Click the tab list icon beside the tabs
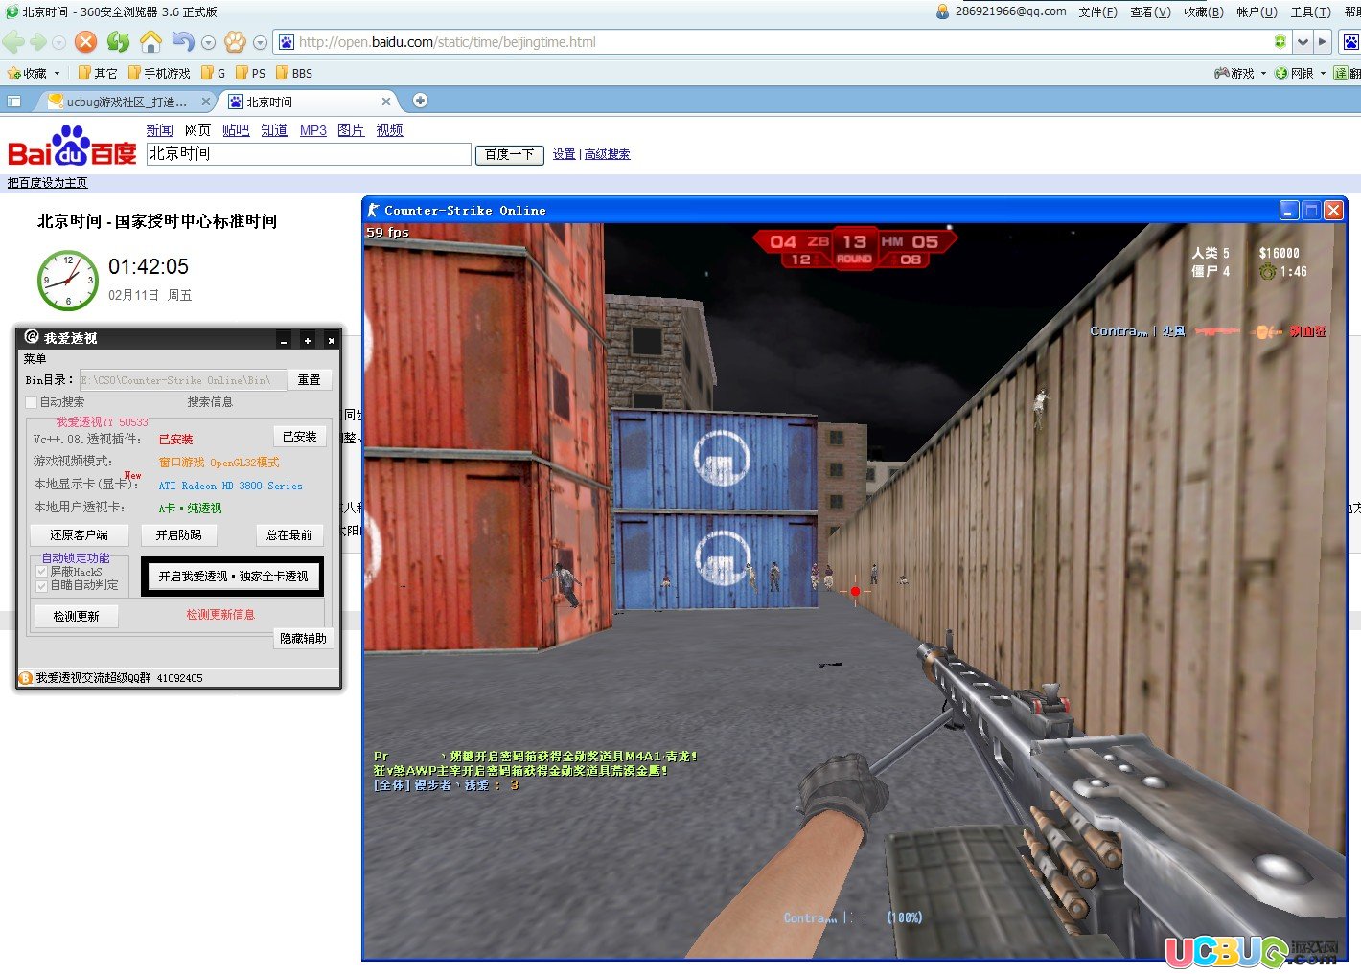 14,102
